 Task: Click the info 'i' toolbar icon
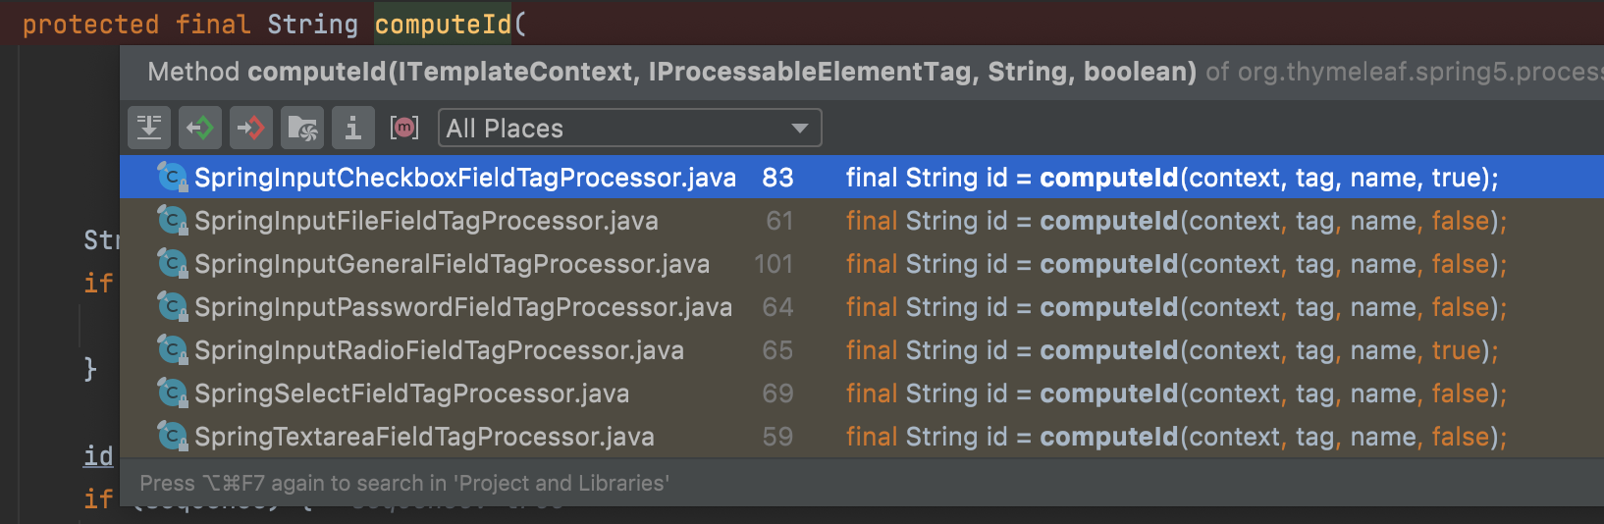coord(353,128)
